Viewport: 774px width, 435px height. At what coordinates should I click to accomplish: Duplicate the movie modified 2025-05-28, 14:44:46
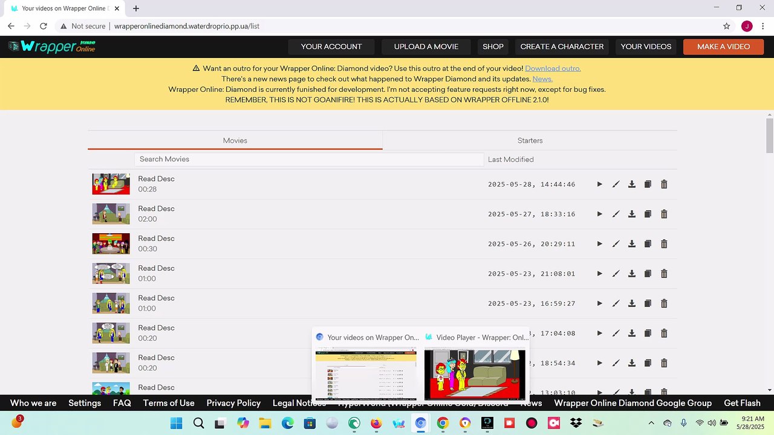pyautogui.click(x=648, y=184)
